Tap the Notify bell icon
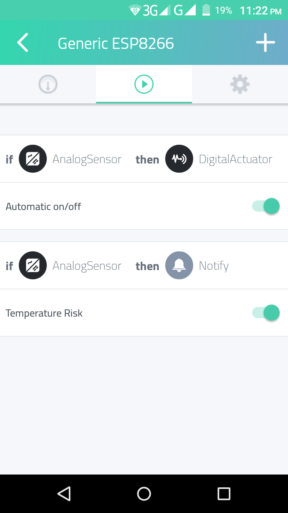 tap(179, 266)
